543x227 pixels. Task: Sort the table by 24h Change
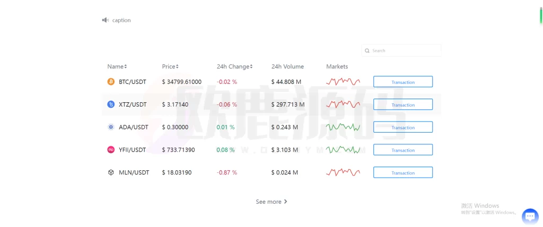[x=234, y=67]
